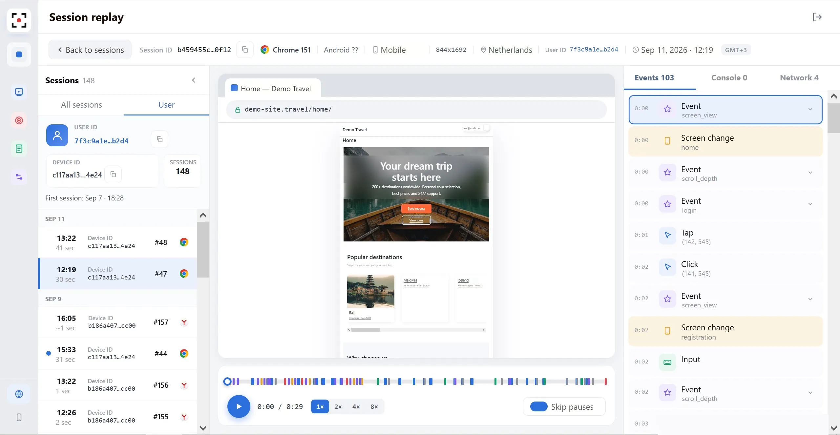Click the sessions list scroll down arrow
The height and width of the screenshot is (435, 840).
[x=203, y=428]
